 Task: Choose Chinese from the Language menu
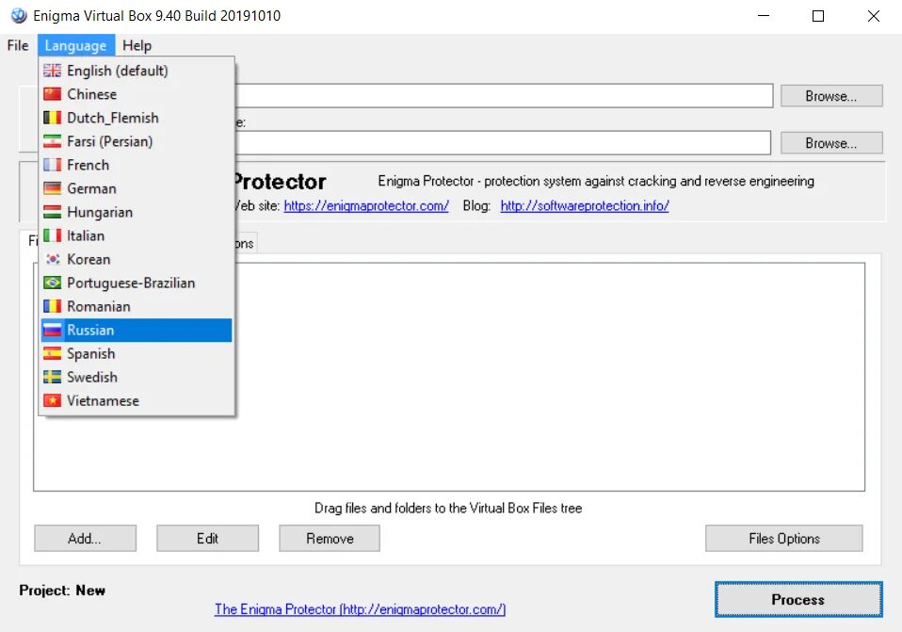(137, 94)
